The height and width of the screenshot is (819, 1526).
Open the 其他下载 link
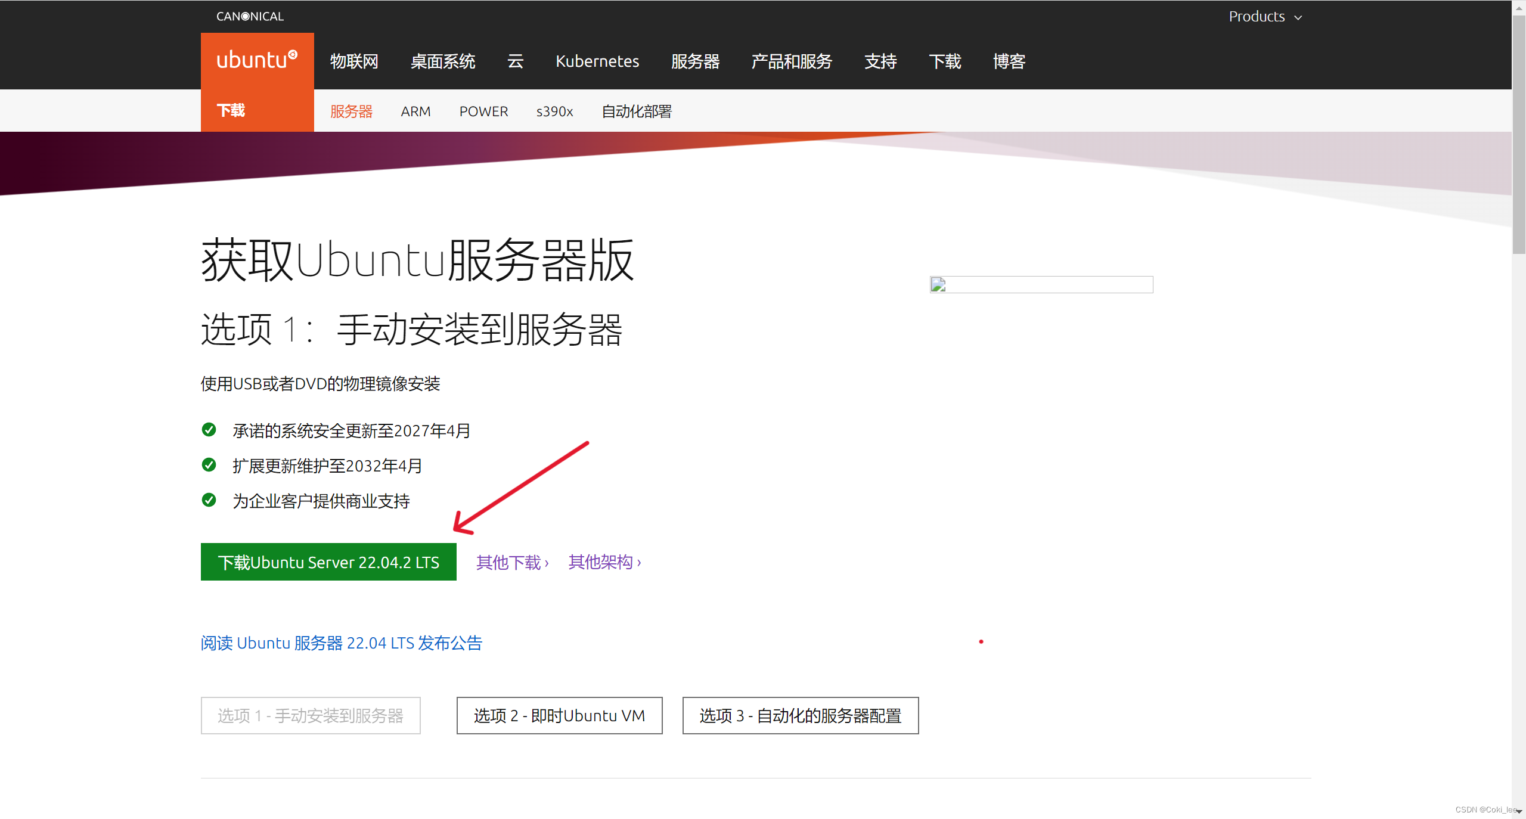coord(512,562)
